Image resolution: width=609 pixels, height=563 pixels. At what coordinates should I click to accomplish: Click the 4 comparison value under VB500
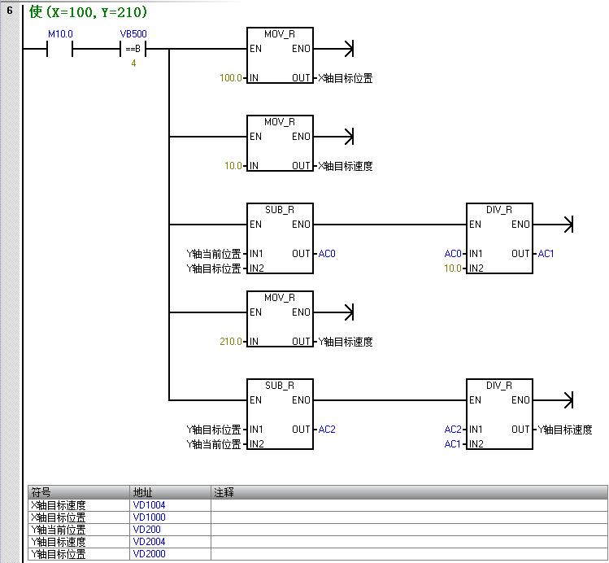133,63
